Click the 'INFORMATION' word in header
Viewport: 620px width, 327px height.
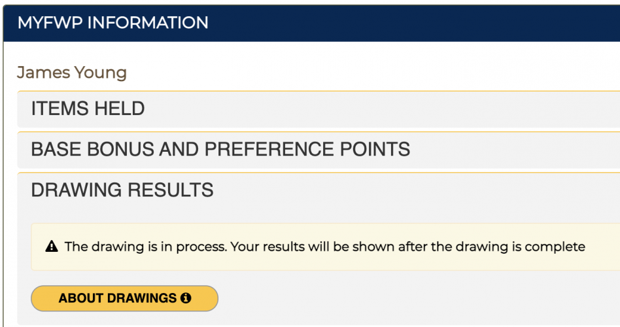148,23
